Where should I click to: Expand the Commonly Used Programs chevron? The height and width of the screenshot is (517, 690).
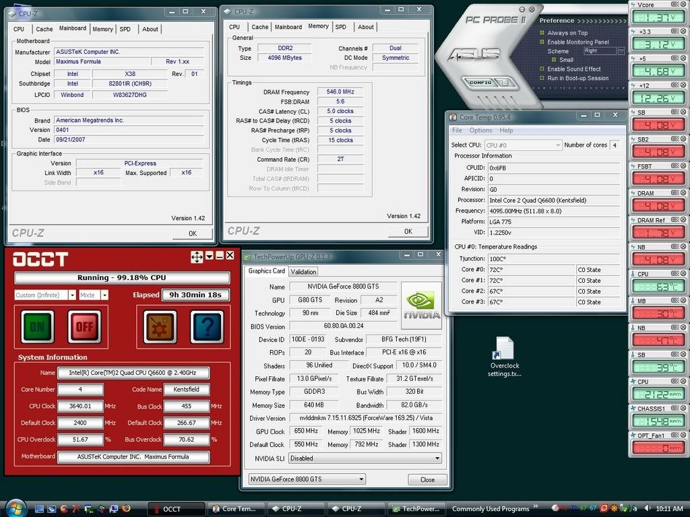coord(536,506)
